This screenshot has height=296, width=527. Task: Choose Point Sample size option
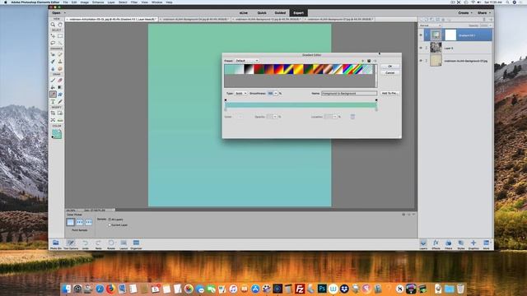point(70,222)
